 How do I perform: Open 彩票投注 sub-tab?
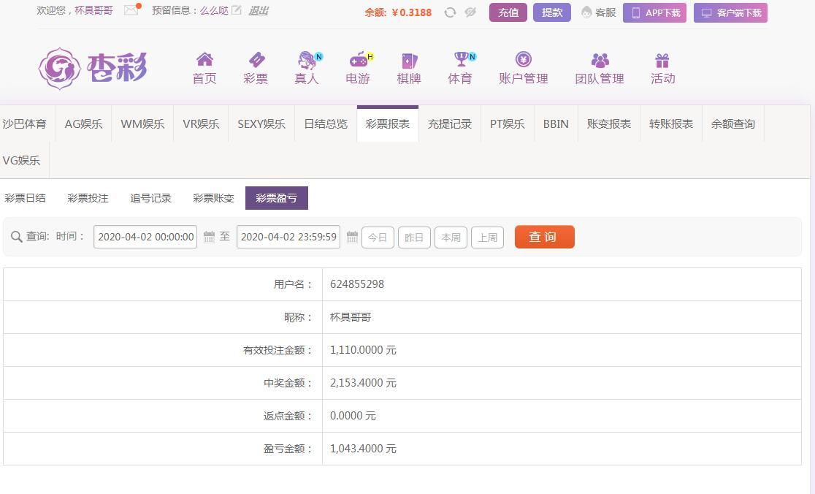pos(88,198)
